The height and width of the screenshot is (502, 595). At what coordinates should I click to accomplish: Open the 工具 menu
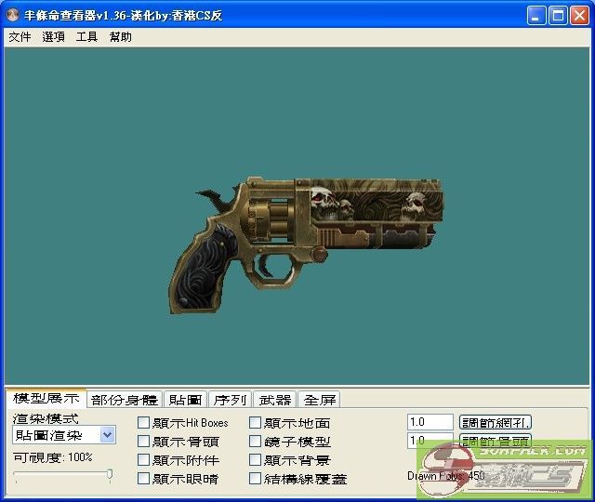[86, 37]
